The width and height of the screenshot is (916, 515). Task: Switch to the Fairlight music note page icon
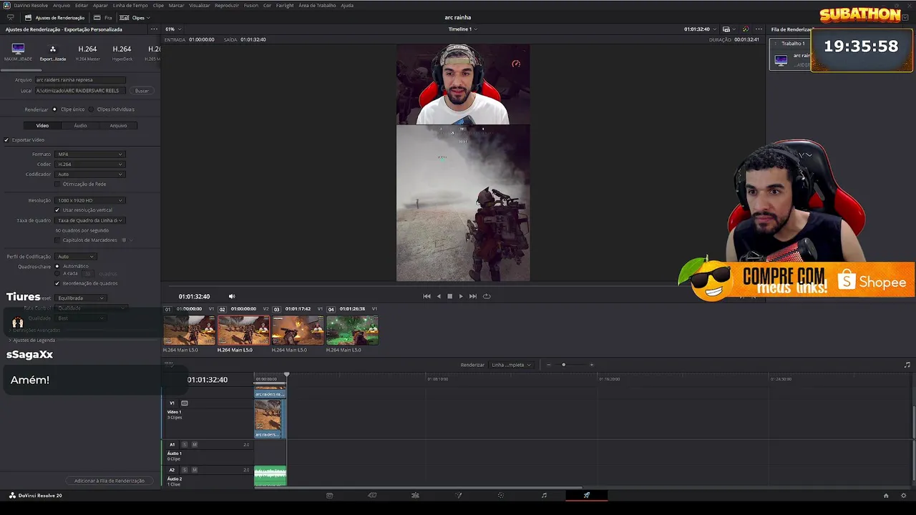(x=544, y=495)
